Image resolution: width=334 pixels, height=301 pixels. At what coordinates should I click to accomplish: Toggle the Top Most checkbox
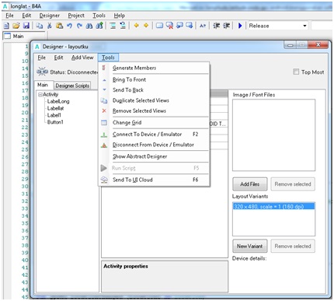pyautogui.click(x=296, y=72)
